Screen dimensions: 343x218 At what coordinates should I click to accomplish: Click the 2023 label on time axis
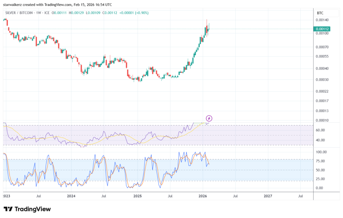7,195
